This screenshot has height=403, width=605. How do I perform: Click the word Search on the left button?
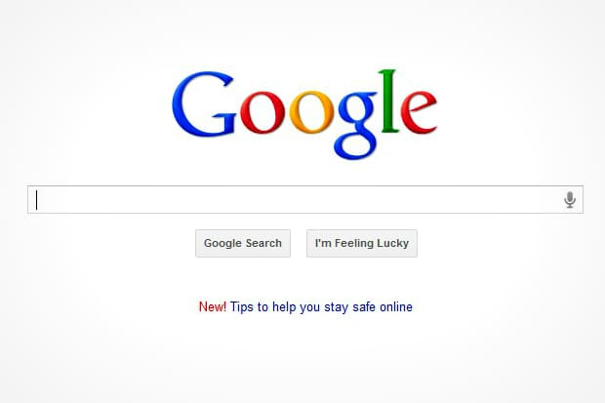click(263, 243)
